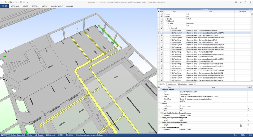Open the MESURE ribbon tab

coord(45,6)
